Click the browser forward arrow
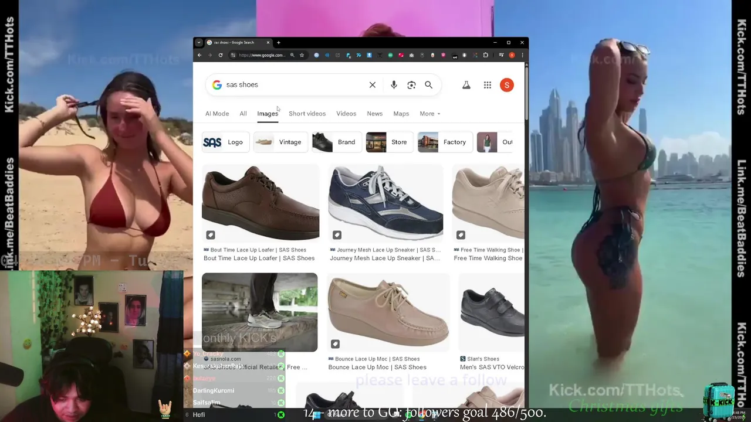The image size is (751, 422). tap(209, 55)
